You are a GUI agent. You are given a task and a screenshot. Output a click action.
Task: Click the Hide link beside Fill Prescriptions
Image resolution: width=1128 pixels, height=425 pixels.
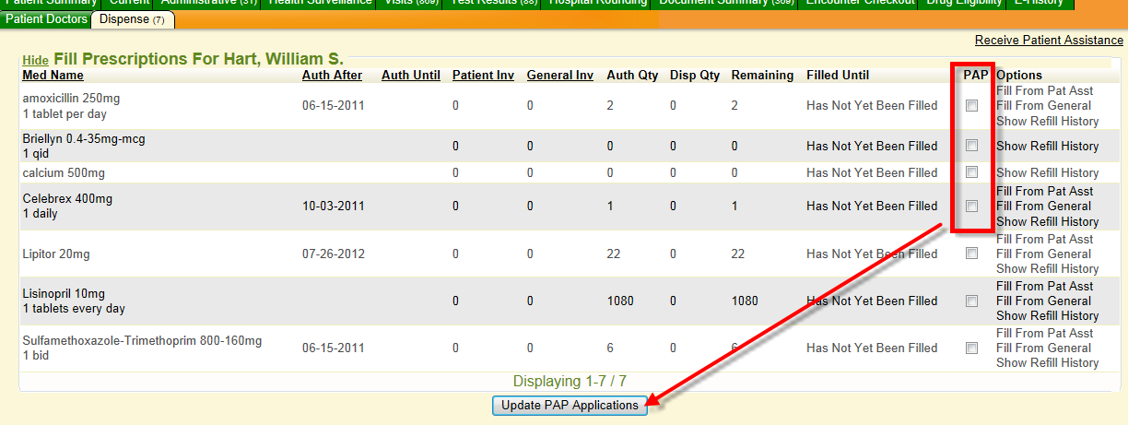[x=35, y=61]
